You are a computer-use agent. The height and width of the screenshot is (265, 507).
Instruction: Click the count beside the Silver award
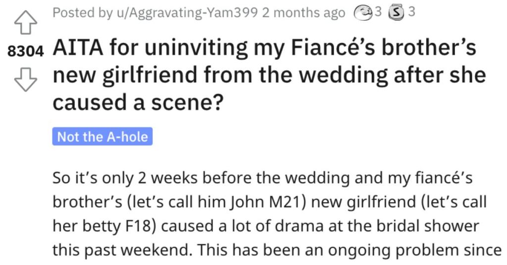[411, 12]
